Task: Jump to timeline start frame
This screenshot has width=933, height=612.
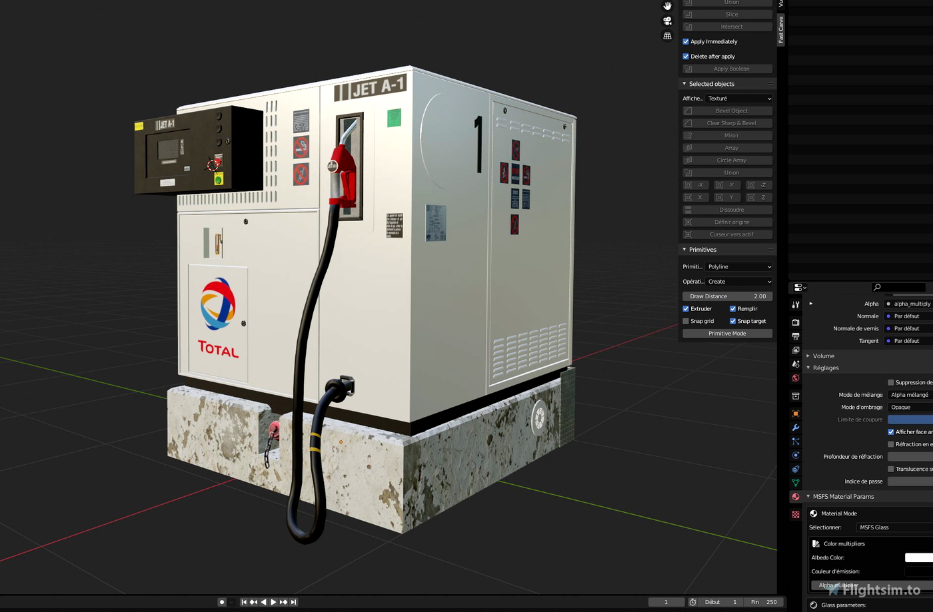Action: click(244, 602)
